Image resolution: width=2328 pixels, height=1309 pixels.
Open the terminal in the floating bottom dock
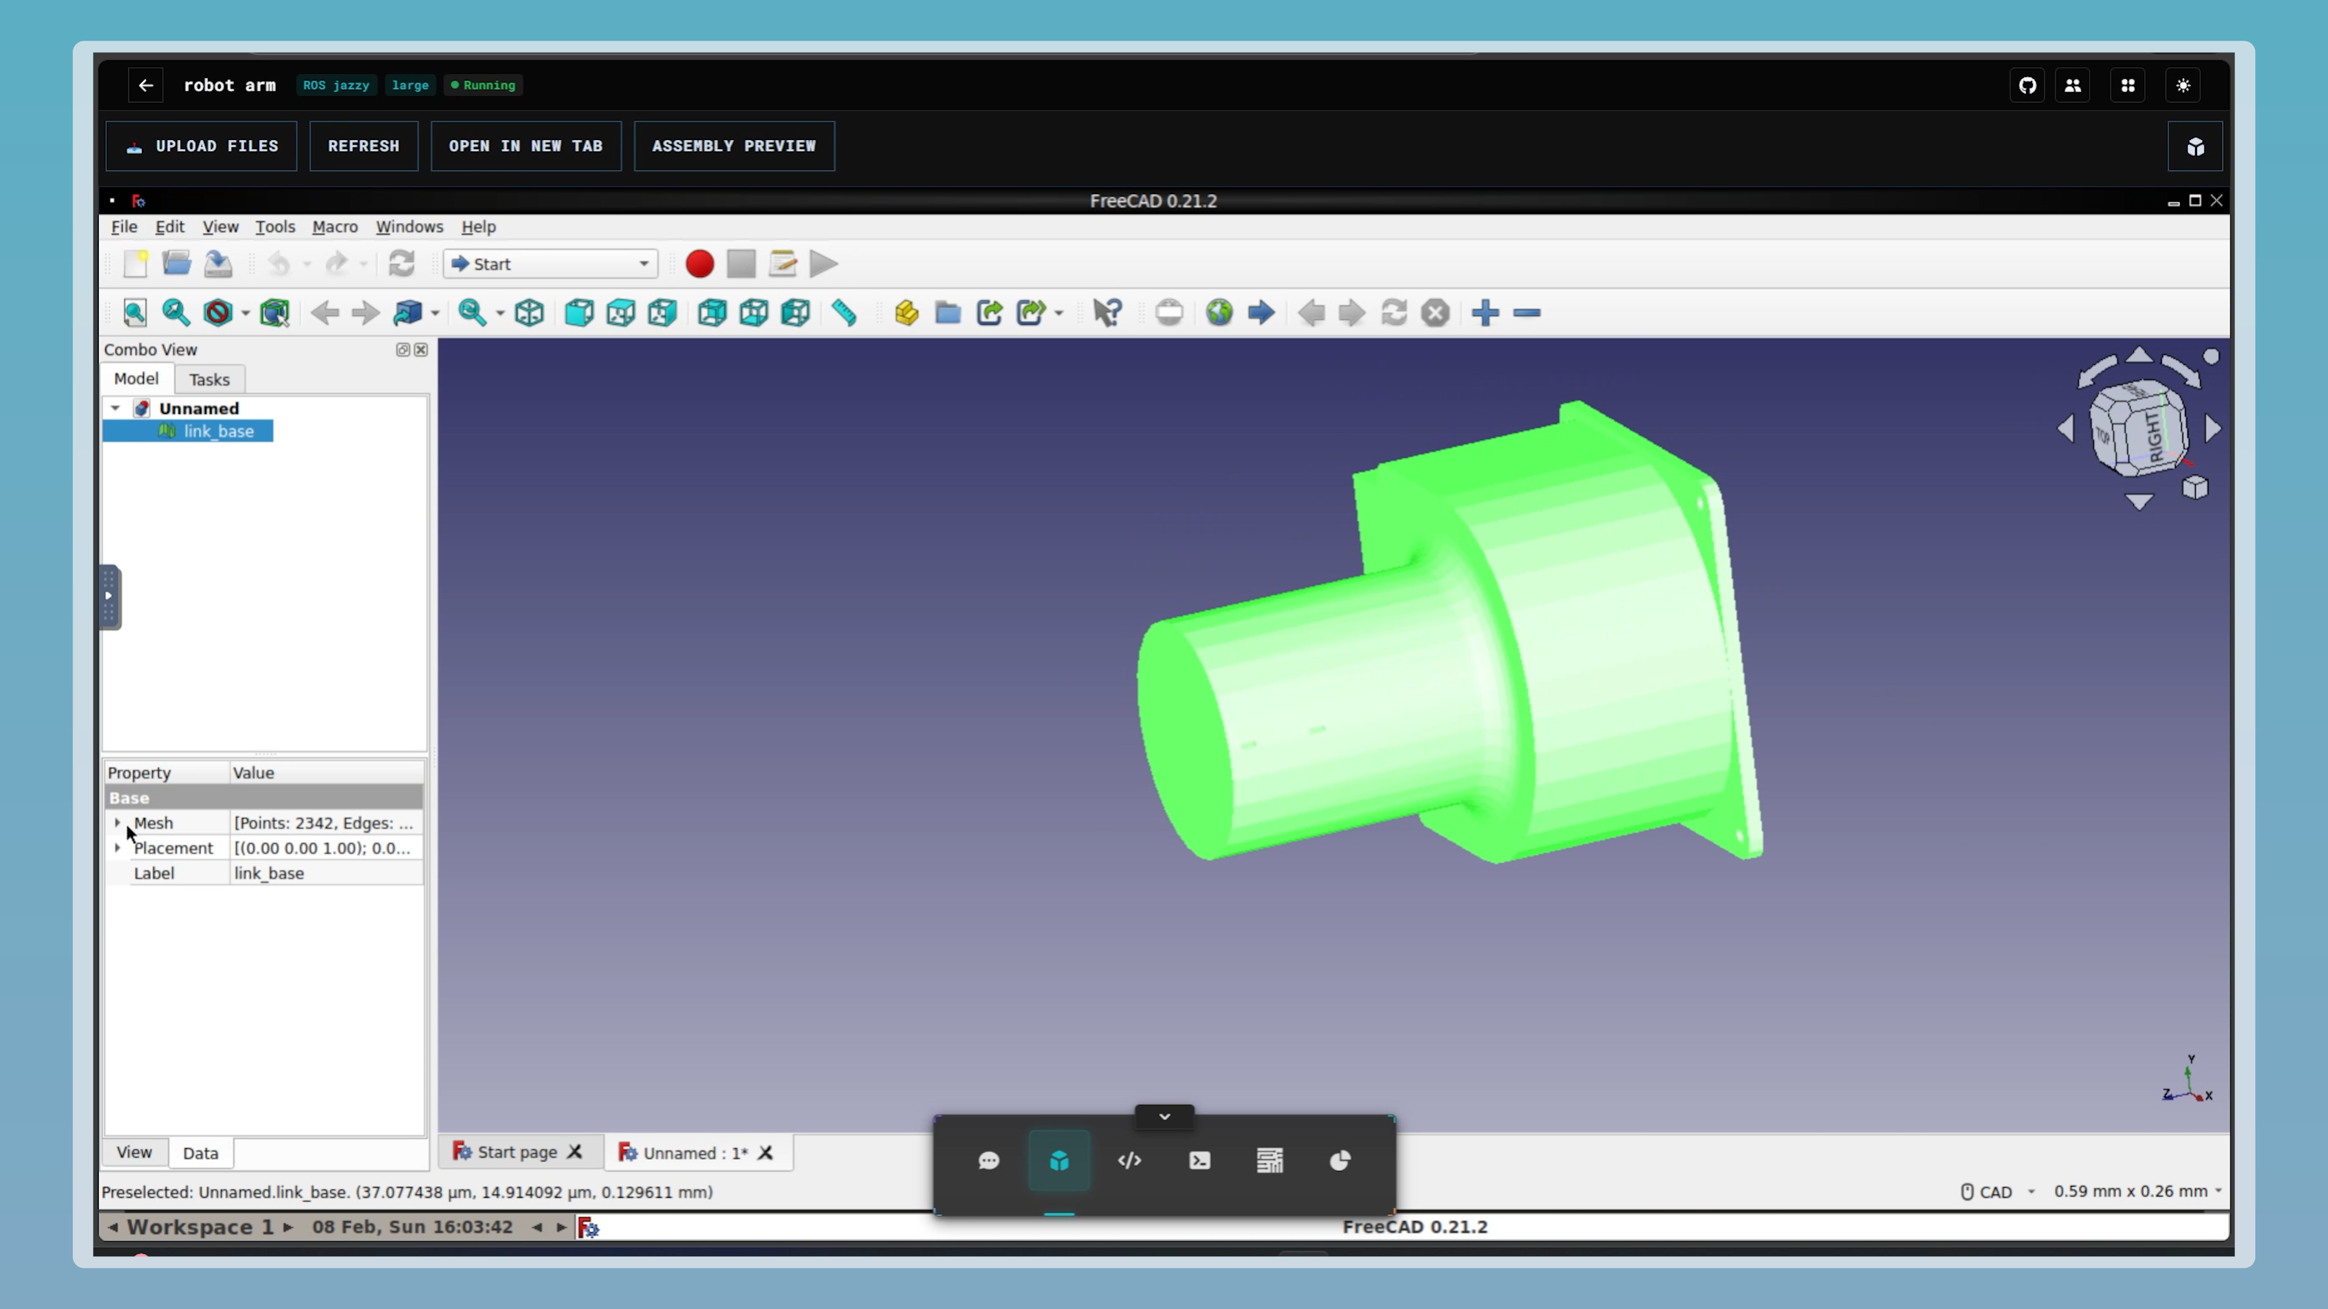1199,1161
